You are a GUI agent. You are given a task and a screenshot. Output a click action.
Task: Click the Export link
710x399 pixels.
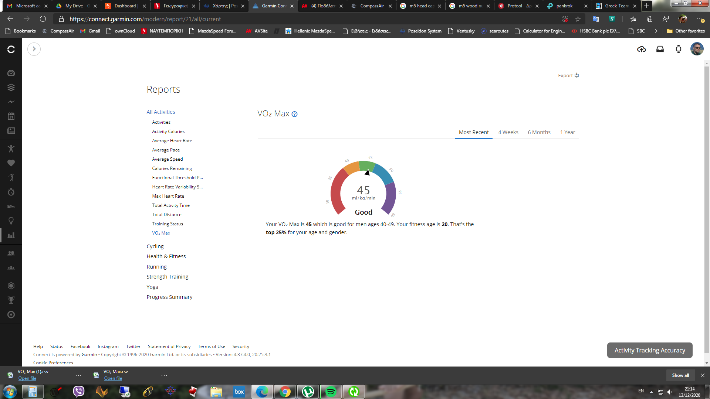coord(568,75)
